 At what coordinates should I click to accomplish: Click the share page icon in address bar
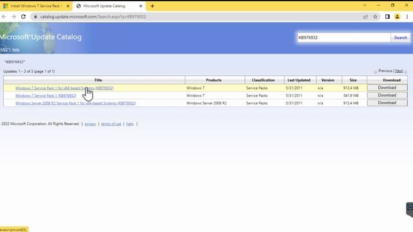point(365,17)
